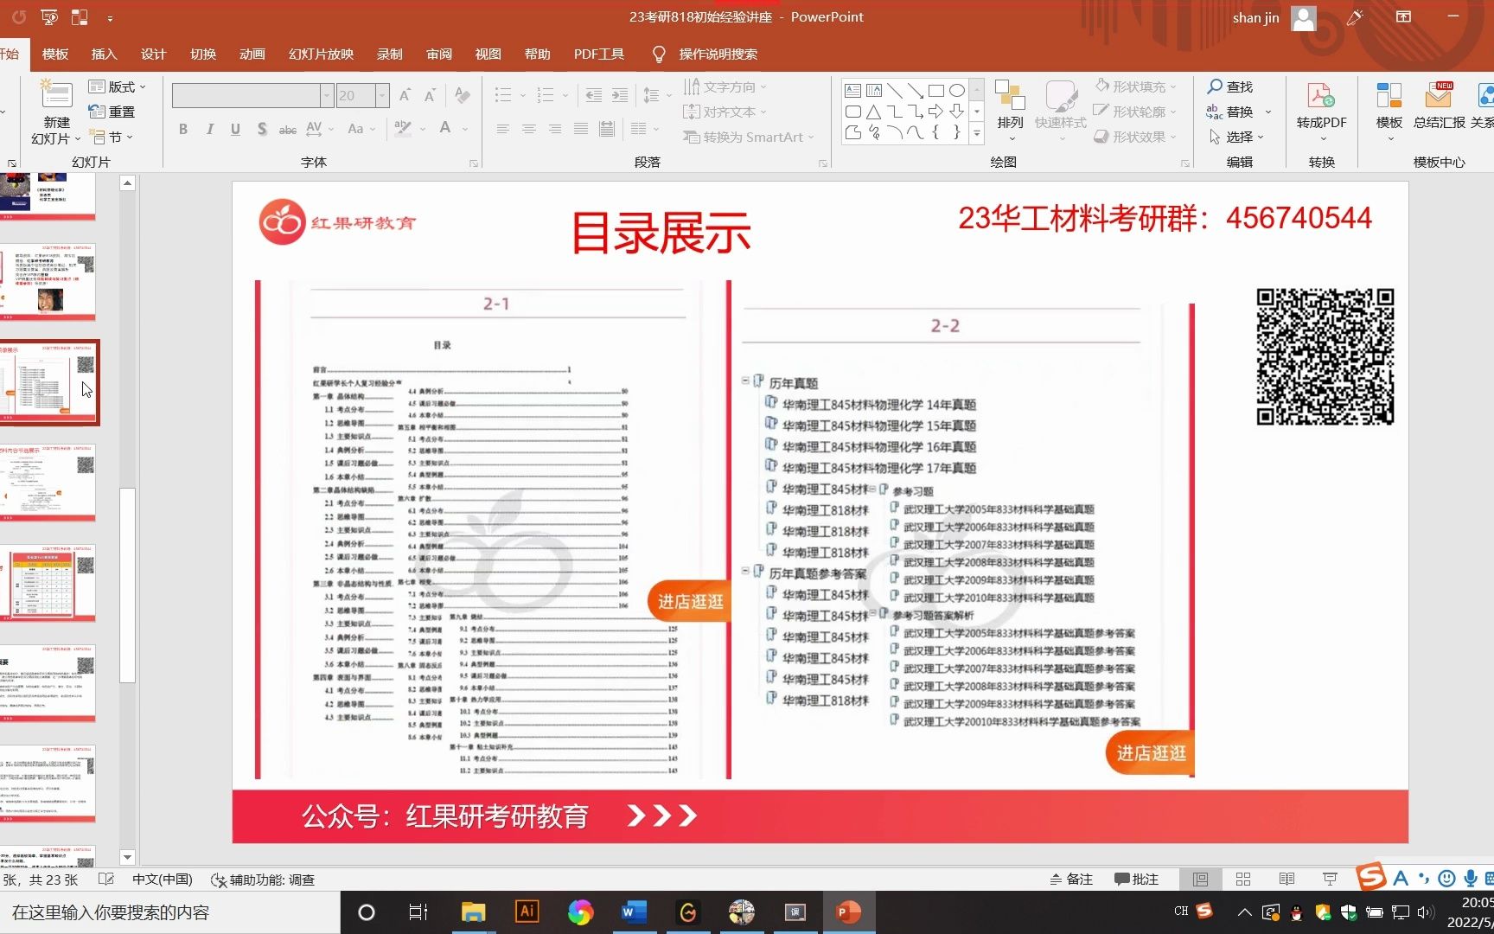Click 转换为 SmartArt button
The height and width of the screenshot is (934, 1494).
pyautogui.click(x=749, y=137)
